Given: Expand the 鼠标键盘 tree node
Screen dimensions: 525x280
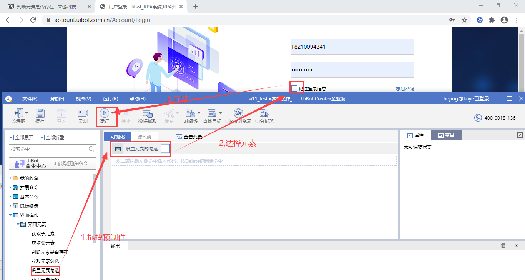Looking at the screenshot, I should click(x=11, y=206).
